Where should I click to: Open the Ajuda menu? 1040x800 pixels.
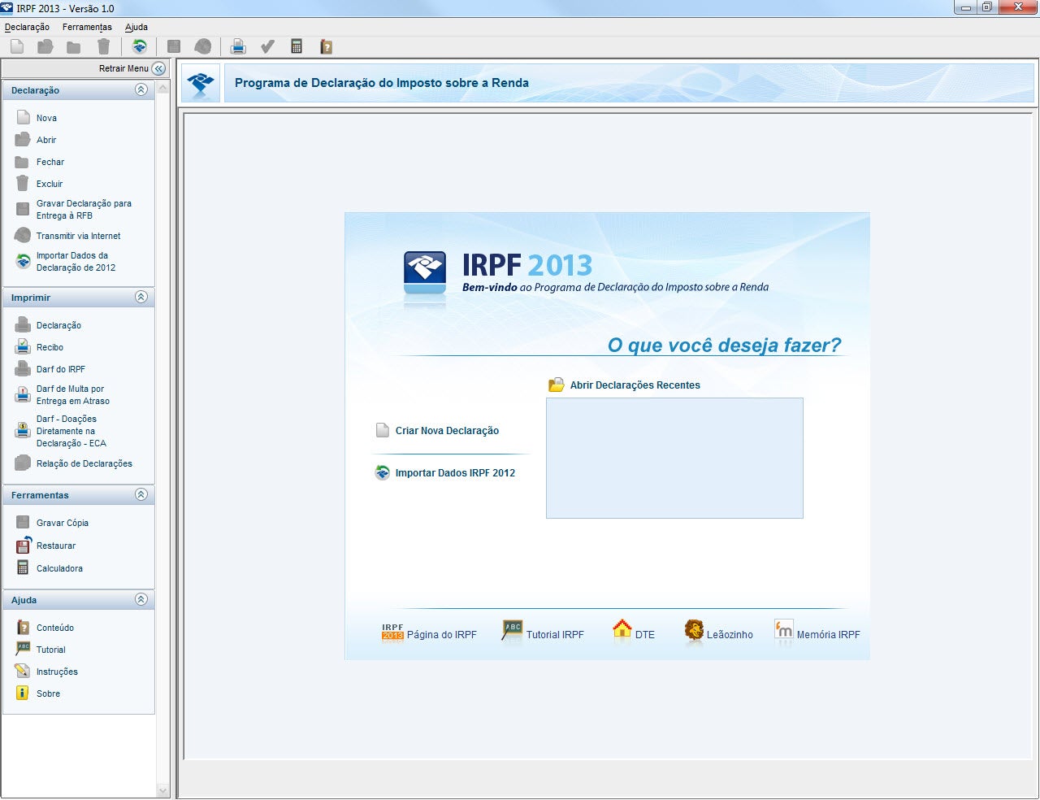pyautogui.click(x=136, y=27)
